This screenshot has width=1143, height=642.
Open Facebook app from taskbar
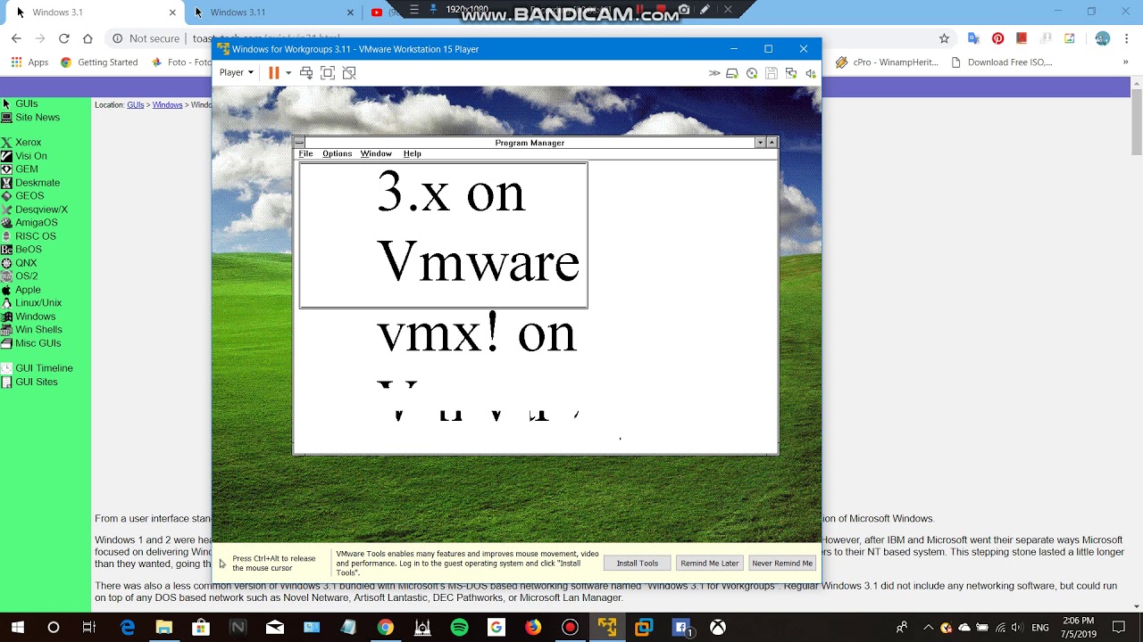click(680, 628)
